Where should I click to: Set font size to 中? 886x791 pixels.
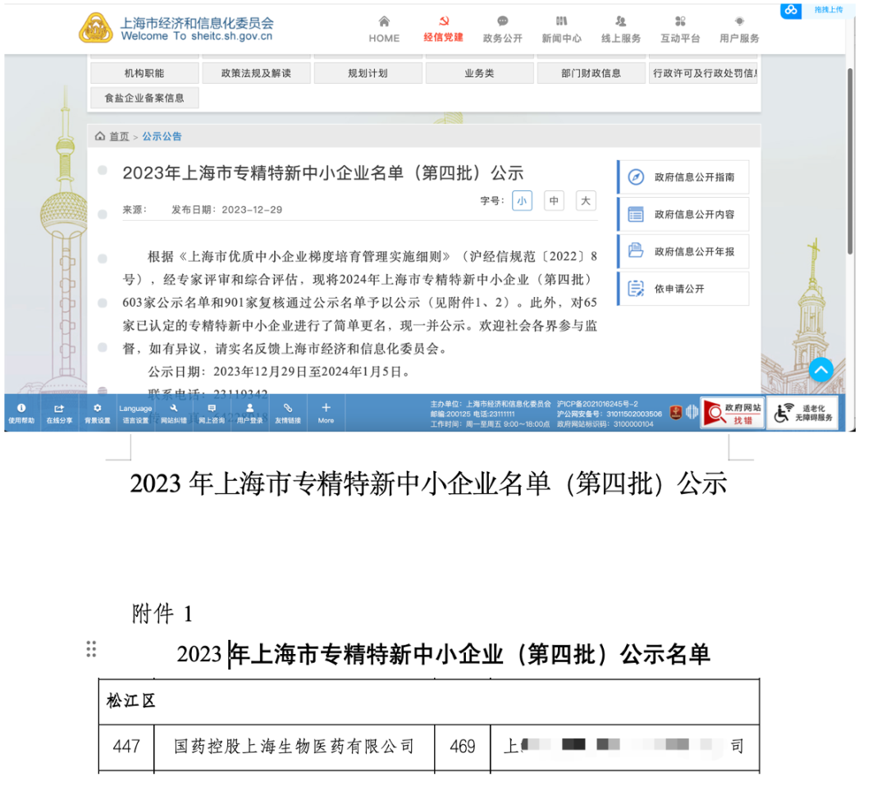point(554,200)
